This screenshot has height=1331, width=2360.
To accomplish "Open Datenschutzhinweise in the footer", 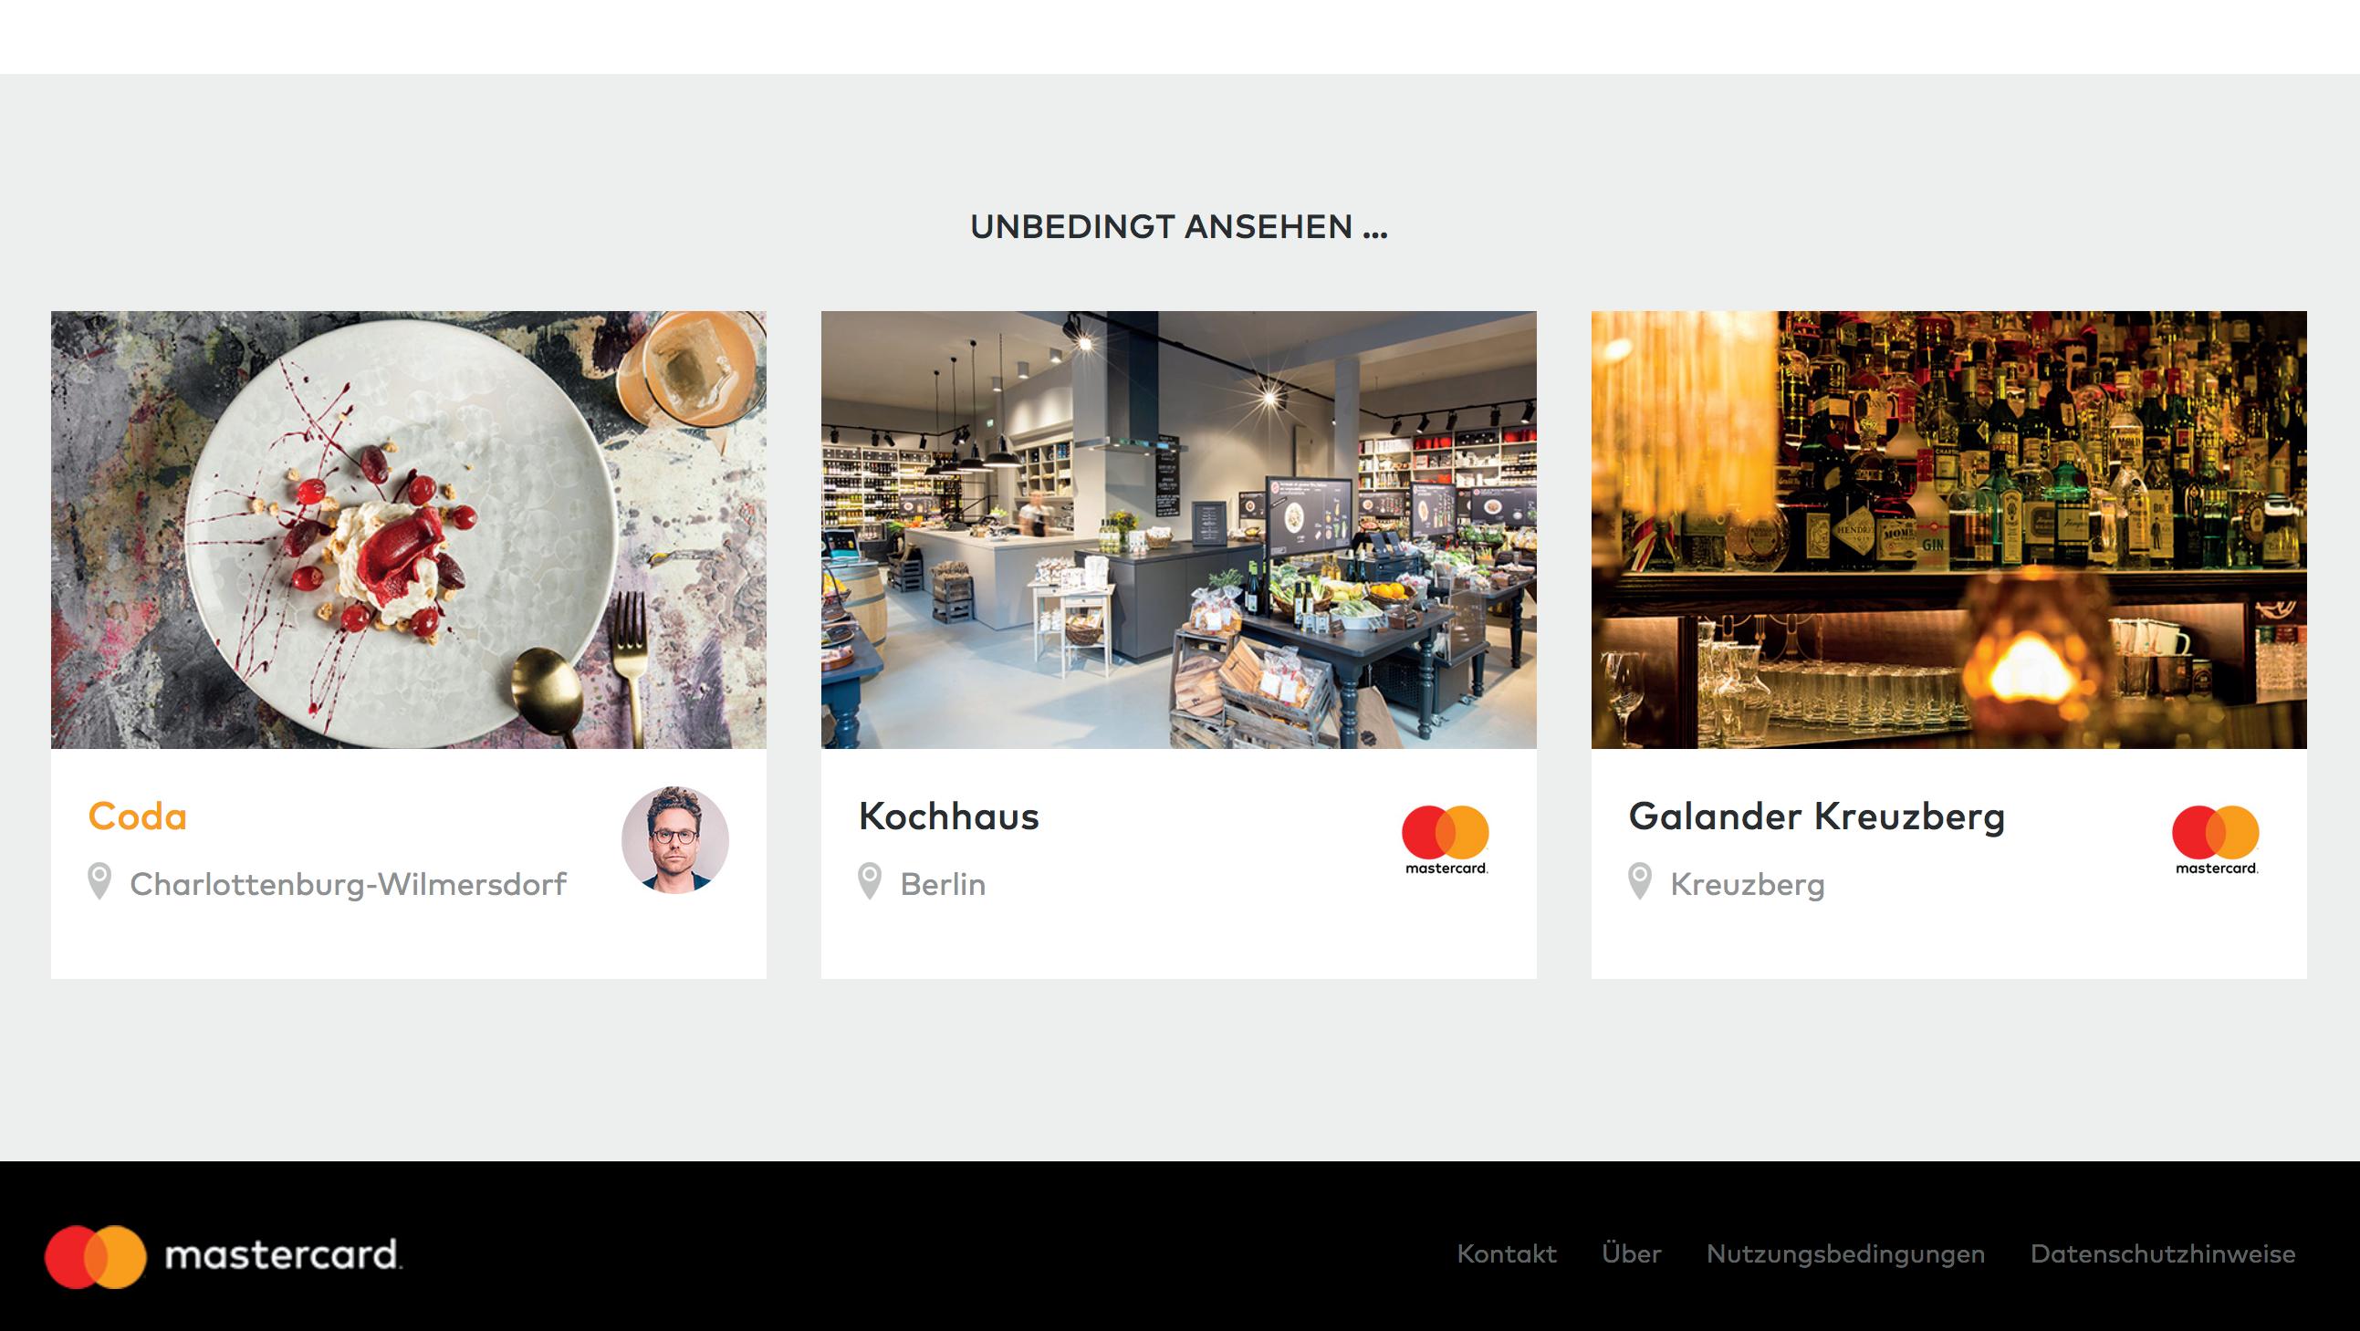I will coord(2163,1253).
